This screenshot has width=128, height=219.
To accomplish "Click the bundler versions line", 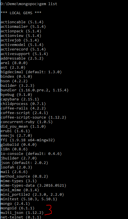I will coord(35,90).
